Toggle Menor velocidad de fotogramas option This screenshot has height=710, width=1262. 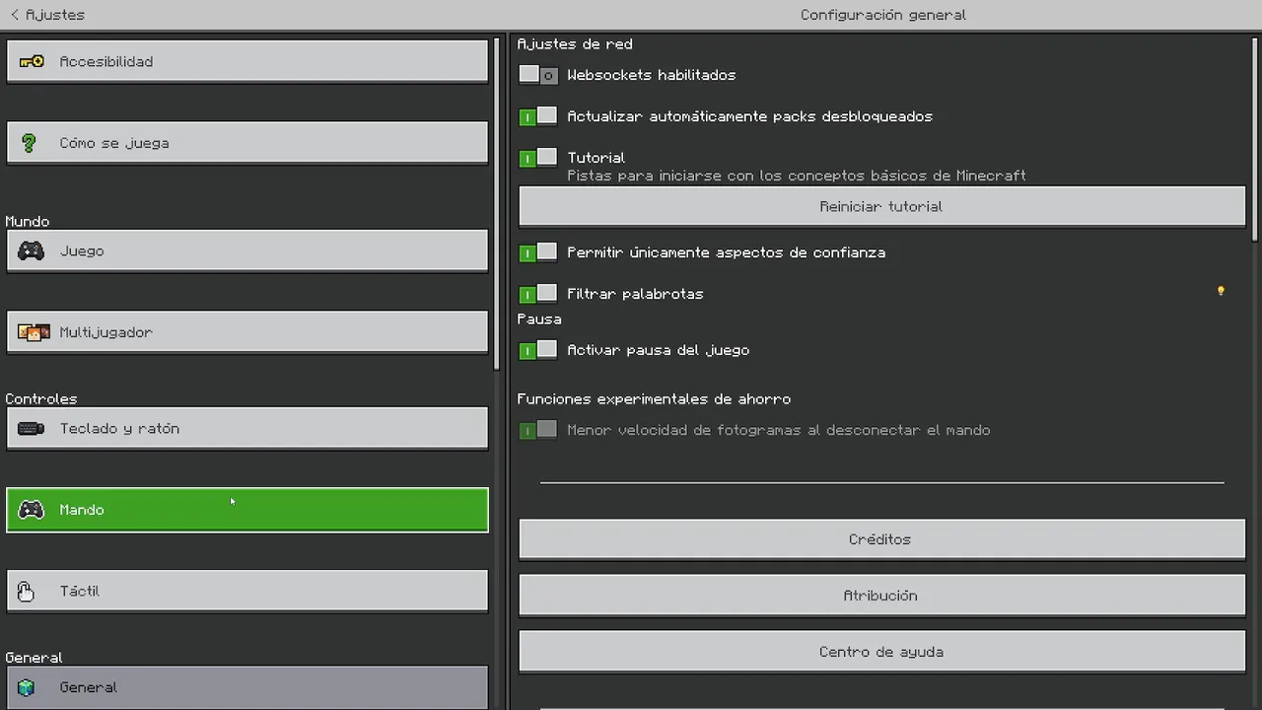click(x=538, y=430)
